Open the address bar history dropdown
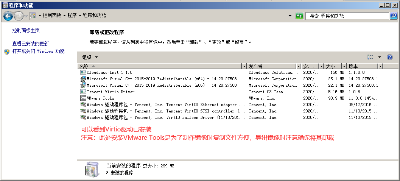The height and width of the screenshot is (181, 400). click(290, 16)
